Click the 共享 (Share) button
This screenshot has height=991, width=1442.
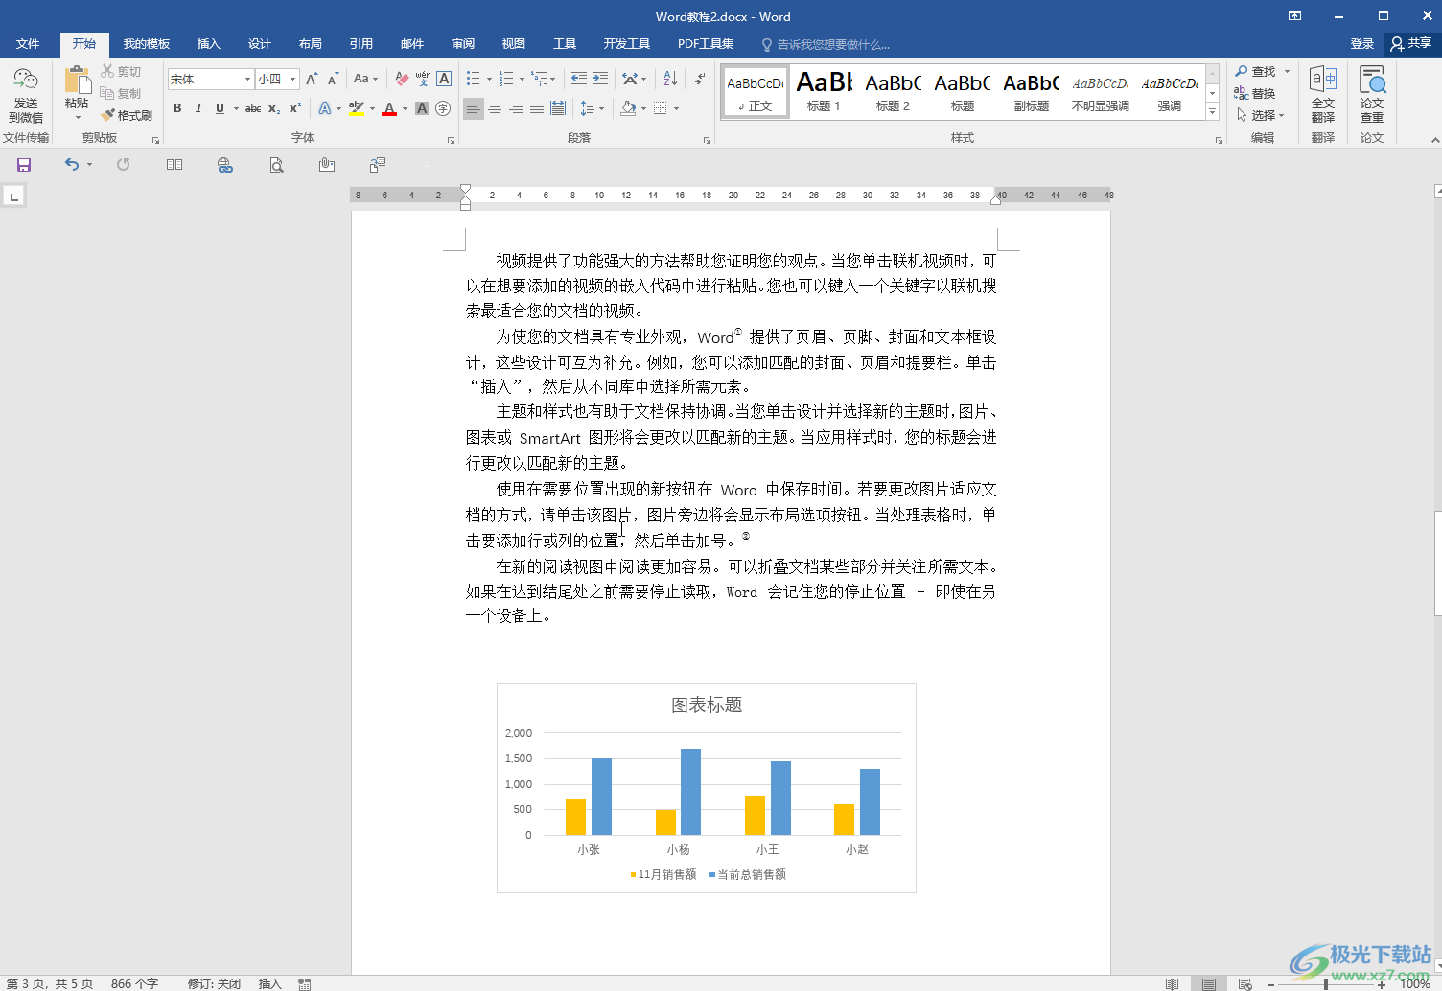click(1411, 44)
